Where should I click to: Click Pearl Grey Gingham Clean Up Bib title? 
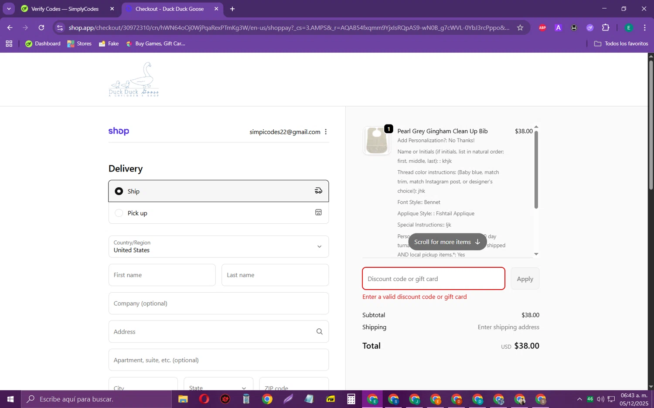(443, 131)
